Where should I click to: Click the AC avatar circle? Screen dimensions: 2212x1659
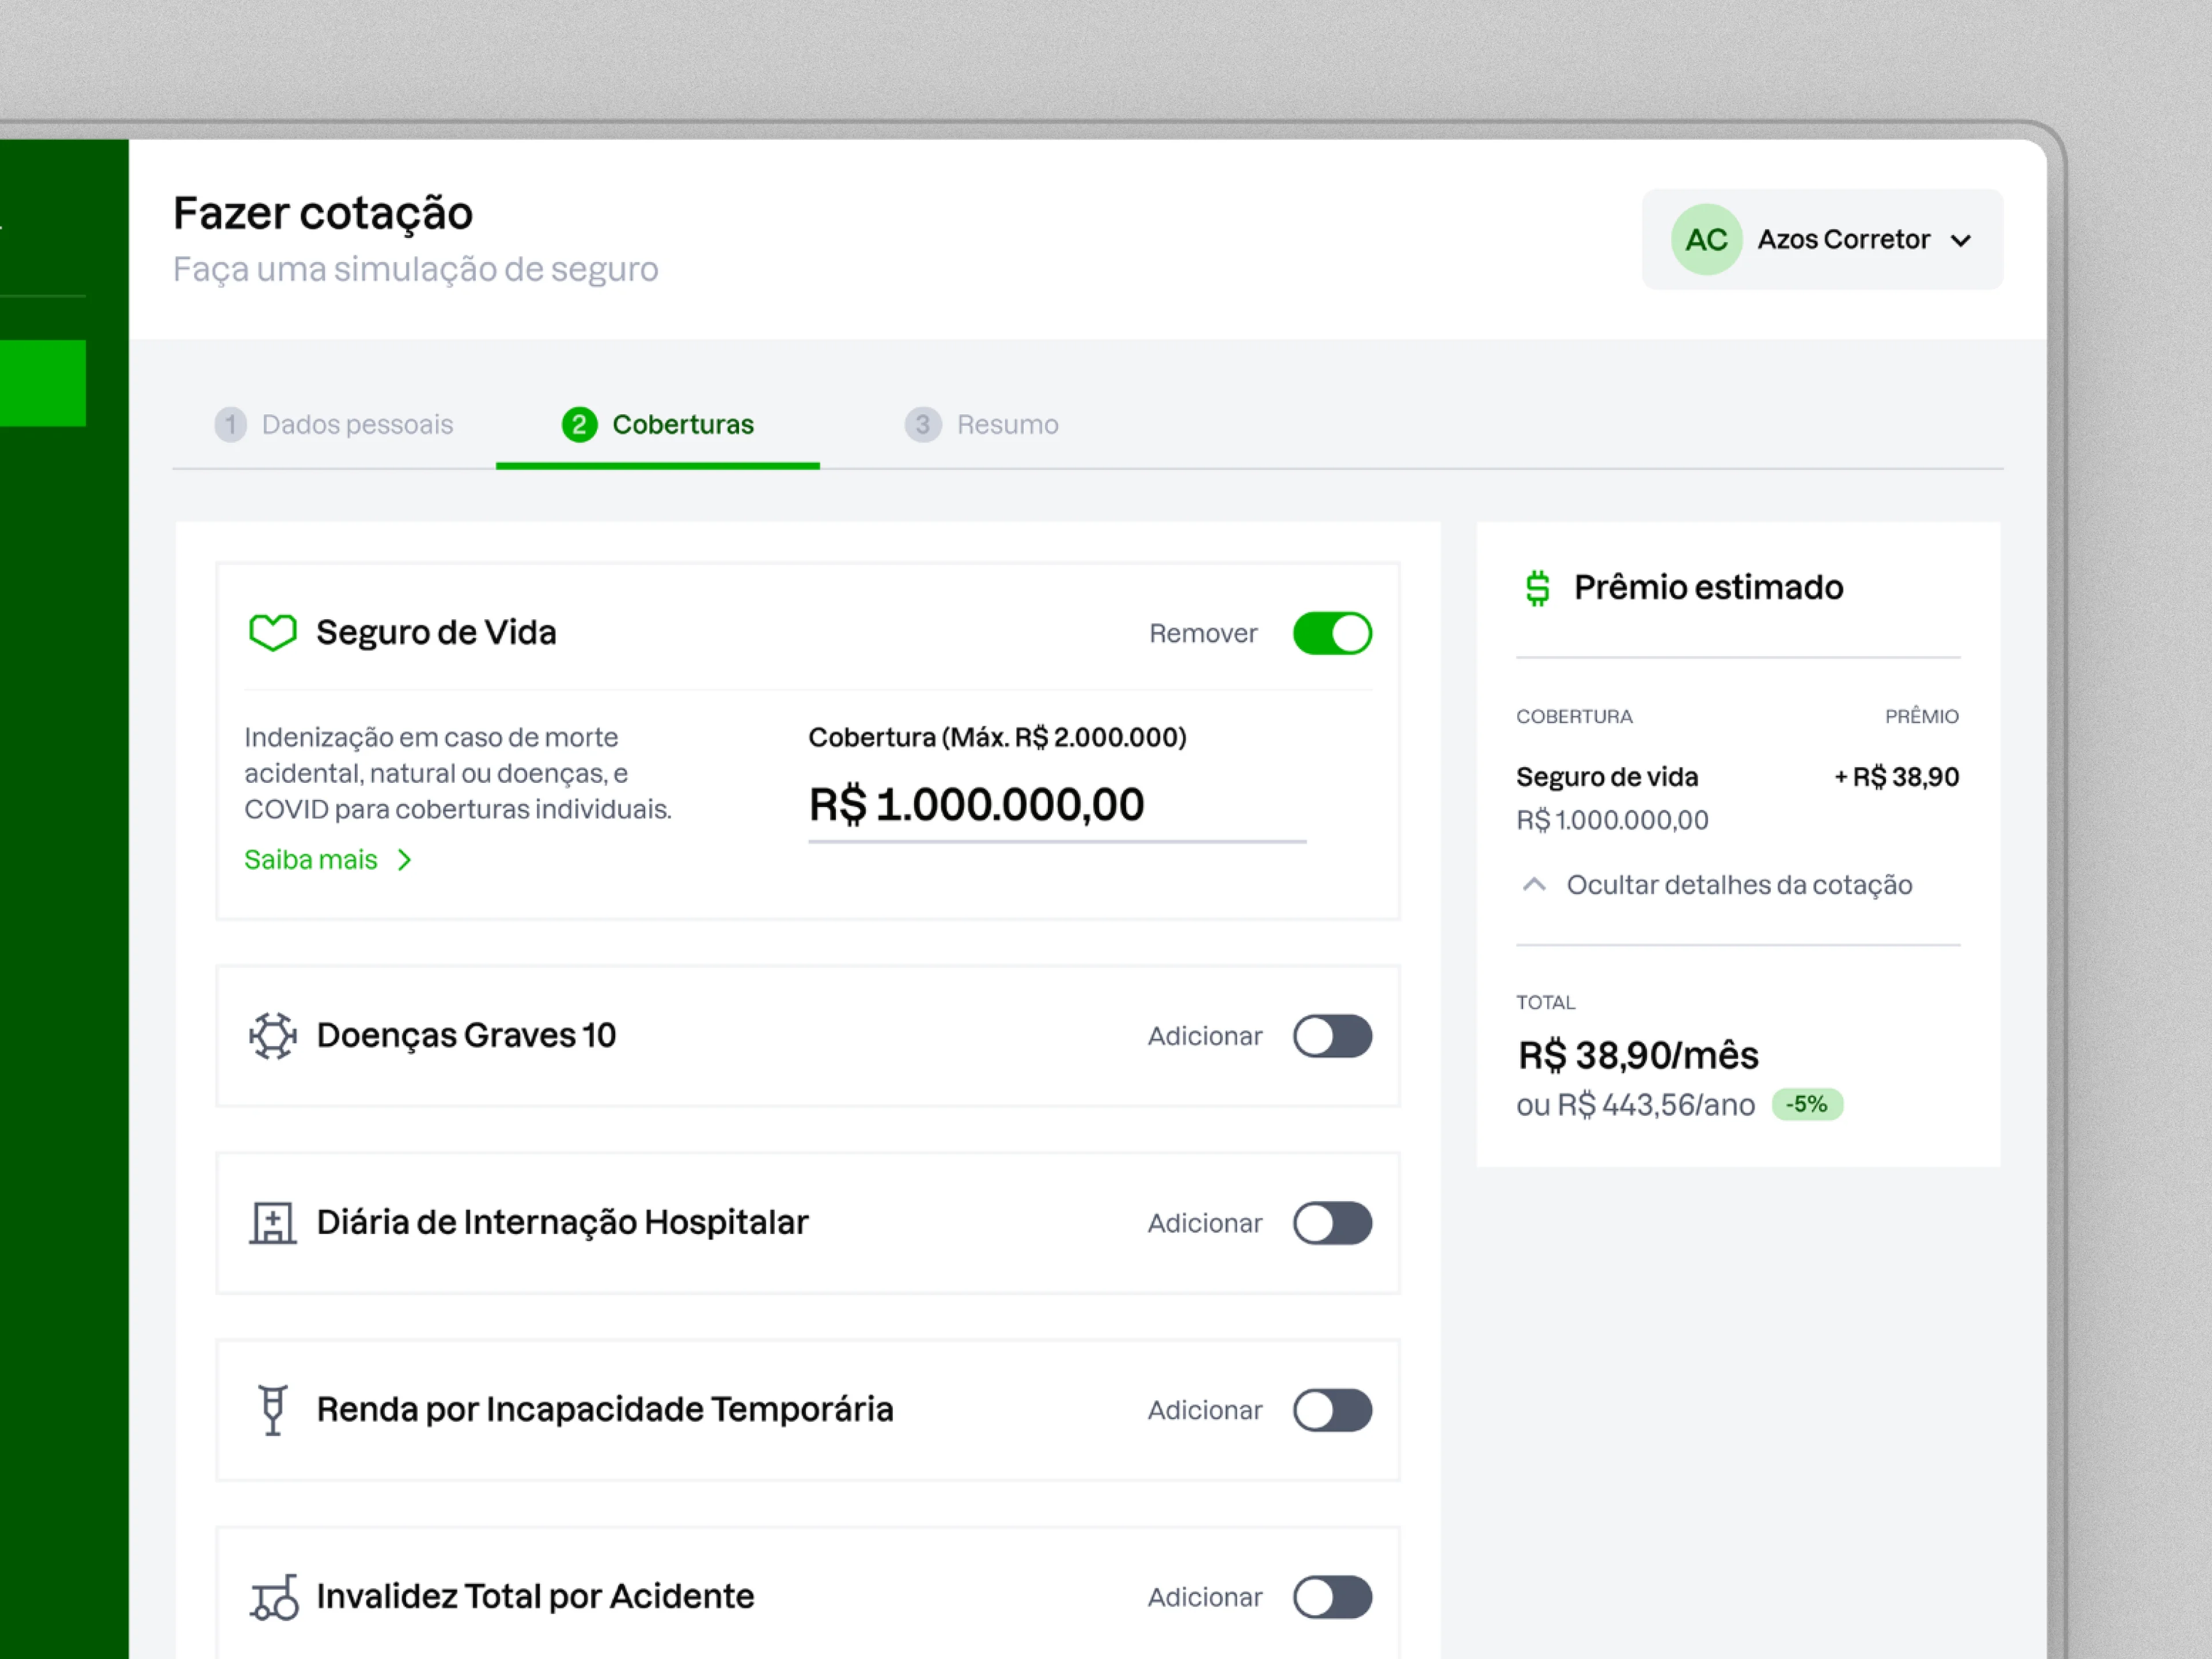click(x=1706, y=240)
